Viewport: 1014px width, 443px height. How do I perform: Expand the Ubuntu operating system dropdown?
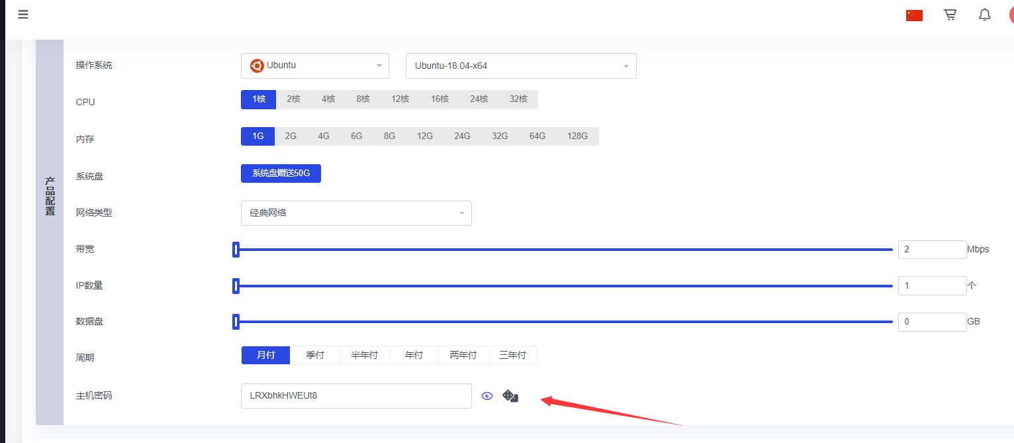(314, 66)
